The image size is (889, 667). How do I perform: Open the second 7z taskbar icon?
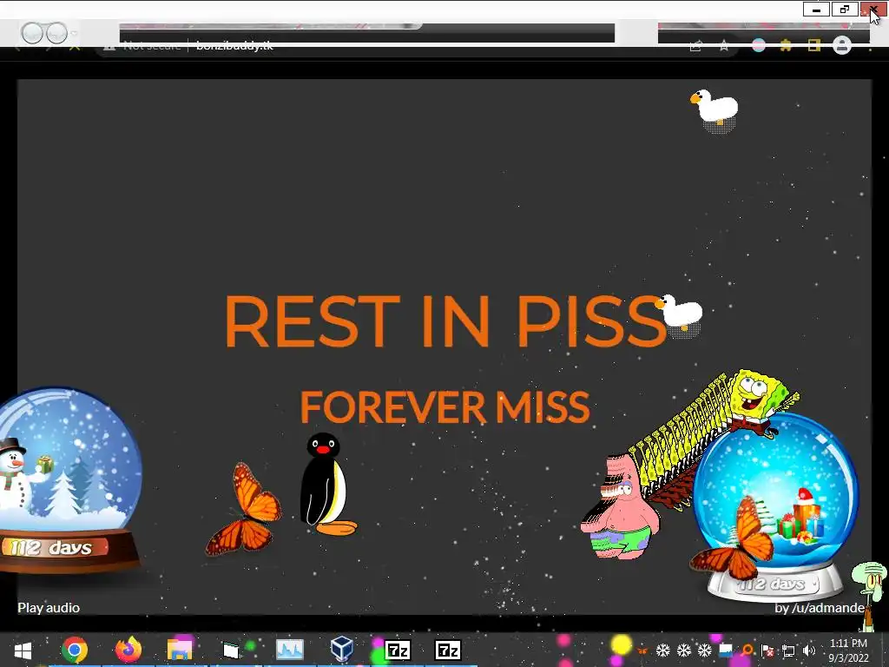(447, 650)
